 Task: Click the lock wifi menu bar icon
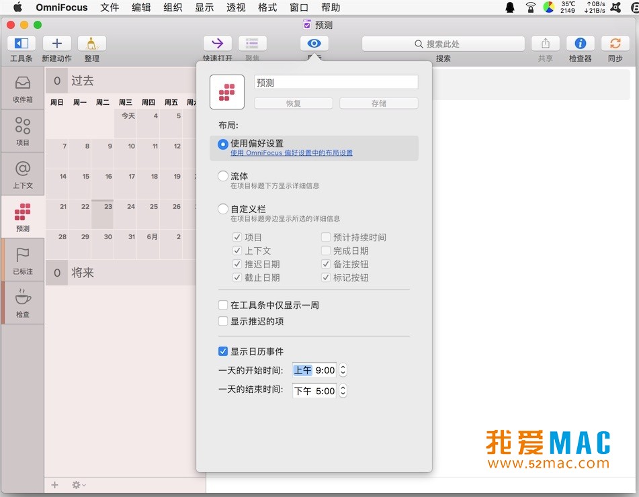[x=530, y=7]
